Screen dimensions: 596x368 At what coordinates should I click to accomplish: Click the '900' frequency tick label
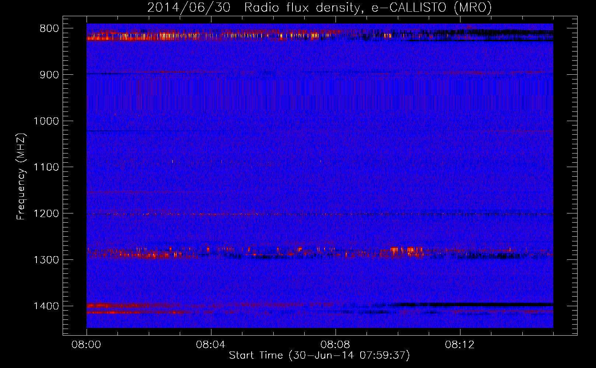[x=49, y=75]
